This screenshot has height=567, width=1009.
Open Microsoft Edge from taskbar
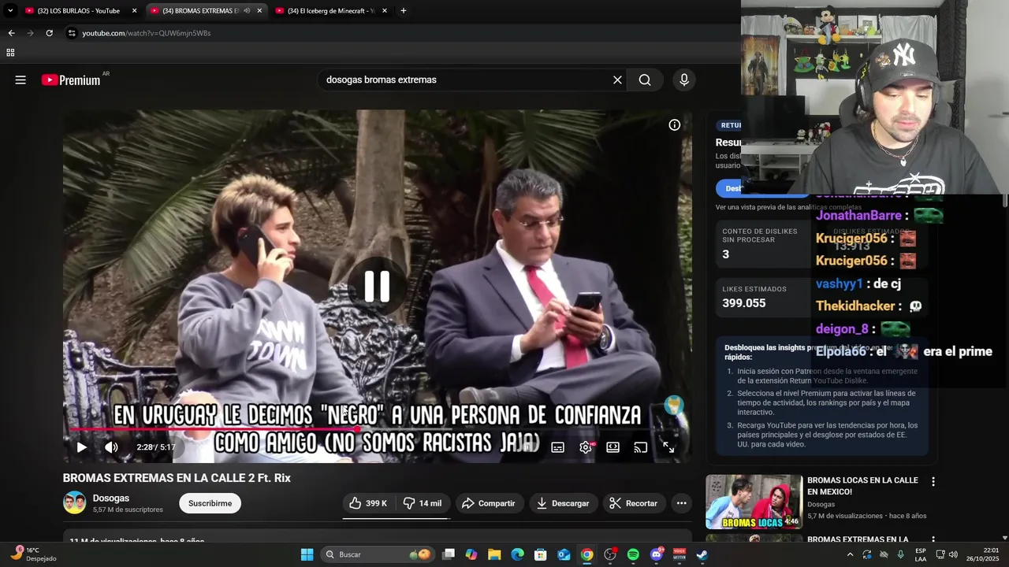coord(518,554)
